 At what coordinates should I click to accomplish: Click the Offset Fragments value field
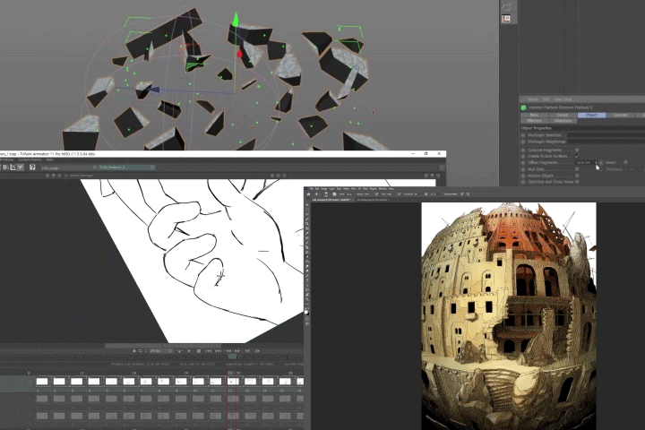coord(584,162)
